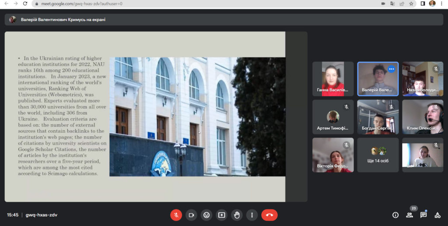Click the present screen icon
The image size is (448, 226).
coord(222,215)
